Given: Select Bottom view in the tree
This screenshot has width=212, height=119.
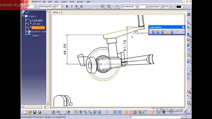Looking at the screenshot, I should pos(38,28).
